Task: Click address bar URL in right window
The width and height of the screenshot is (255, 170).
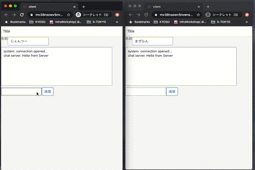Action: point(176,15)
